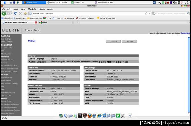The image size is (191, 126).
Task: Switch language to Français
Action: pyautogui.click(x=61, y=62)
